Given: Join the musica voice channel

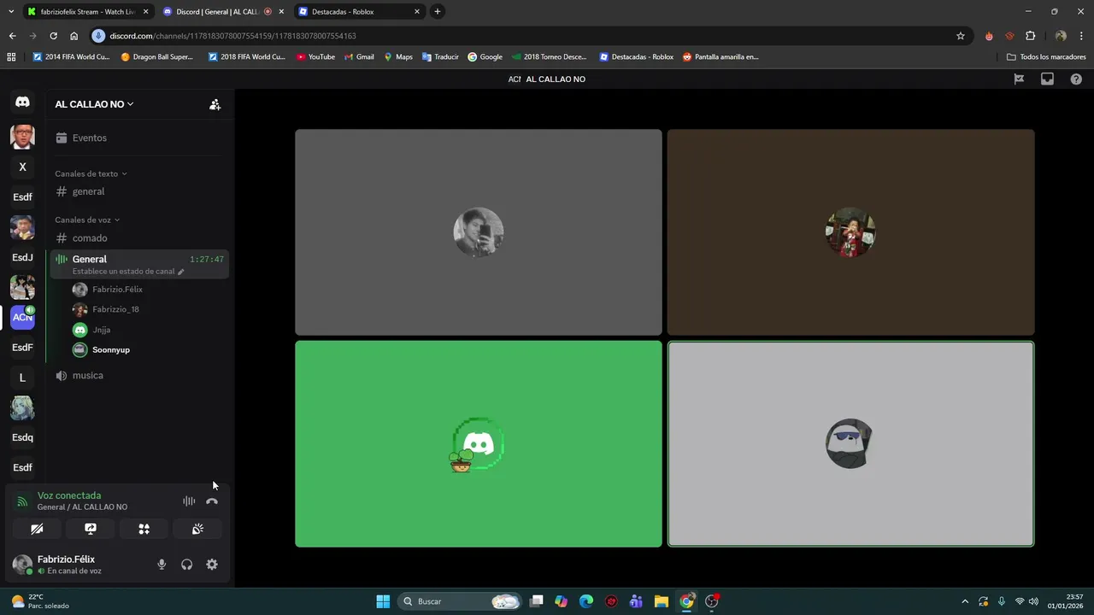Looking at the screenshot, I should pos(139,375).
